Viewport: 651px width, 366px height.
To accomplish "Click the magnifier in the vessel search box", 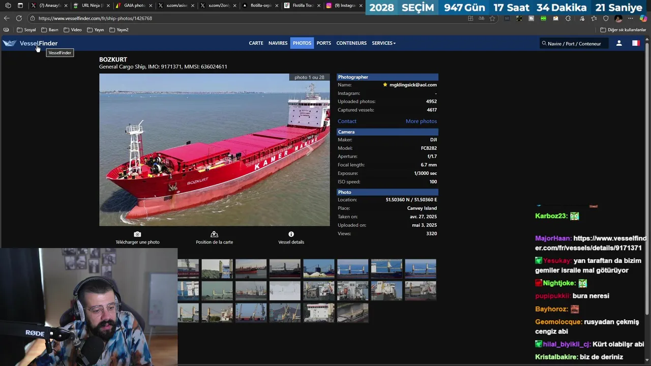I will 544,43.
